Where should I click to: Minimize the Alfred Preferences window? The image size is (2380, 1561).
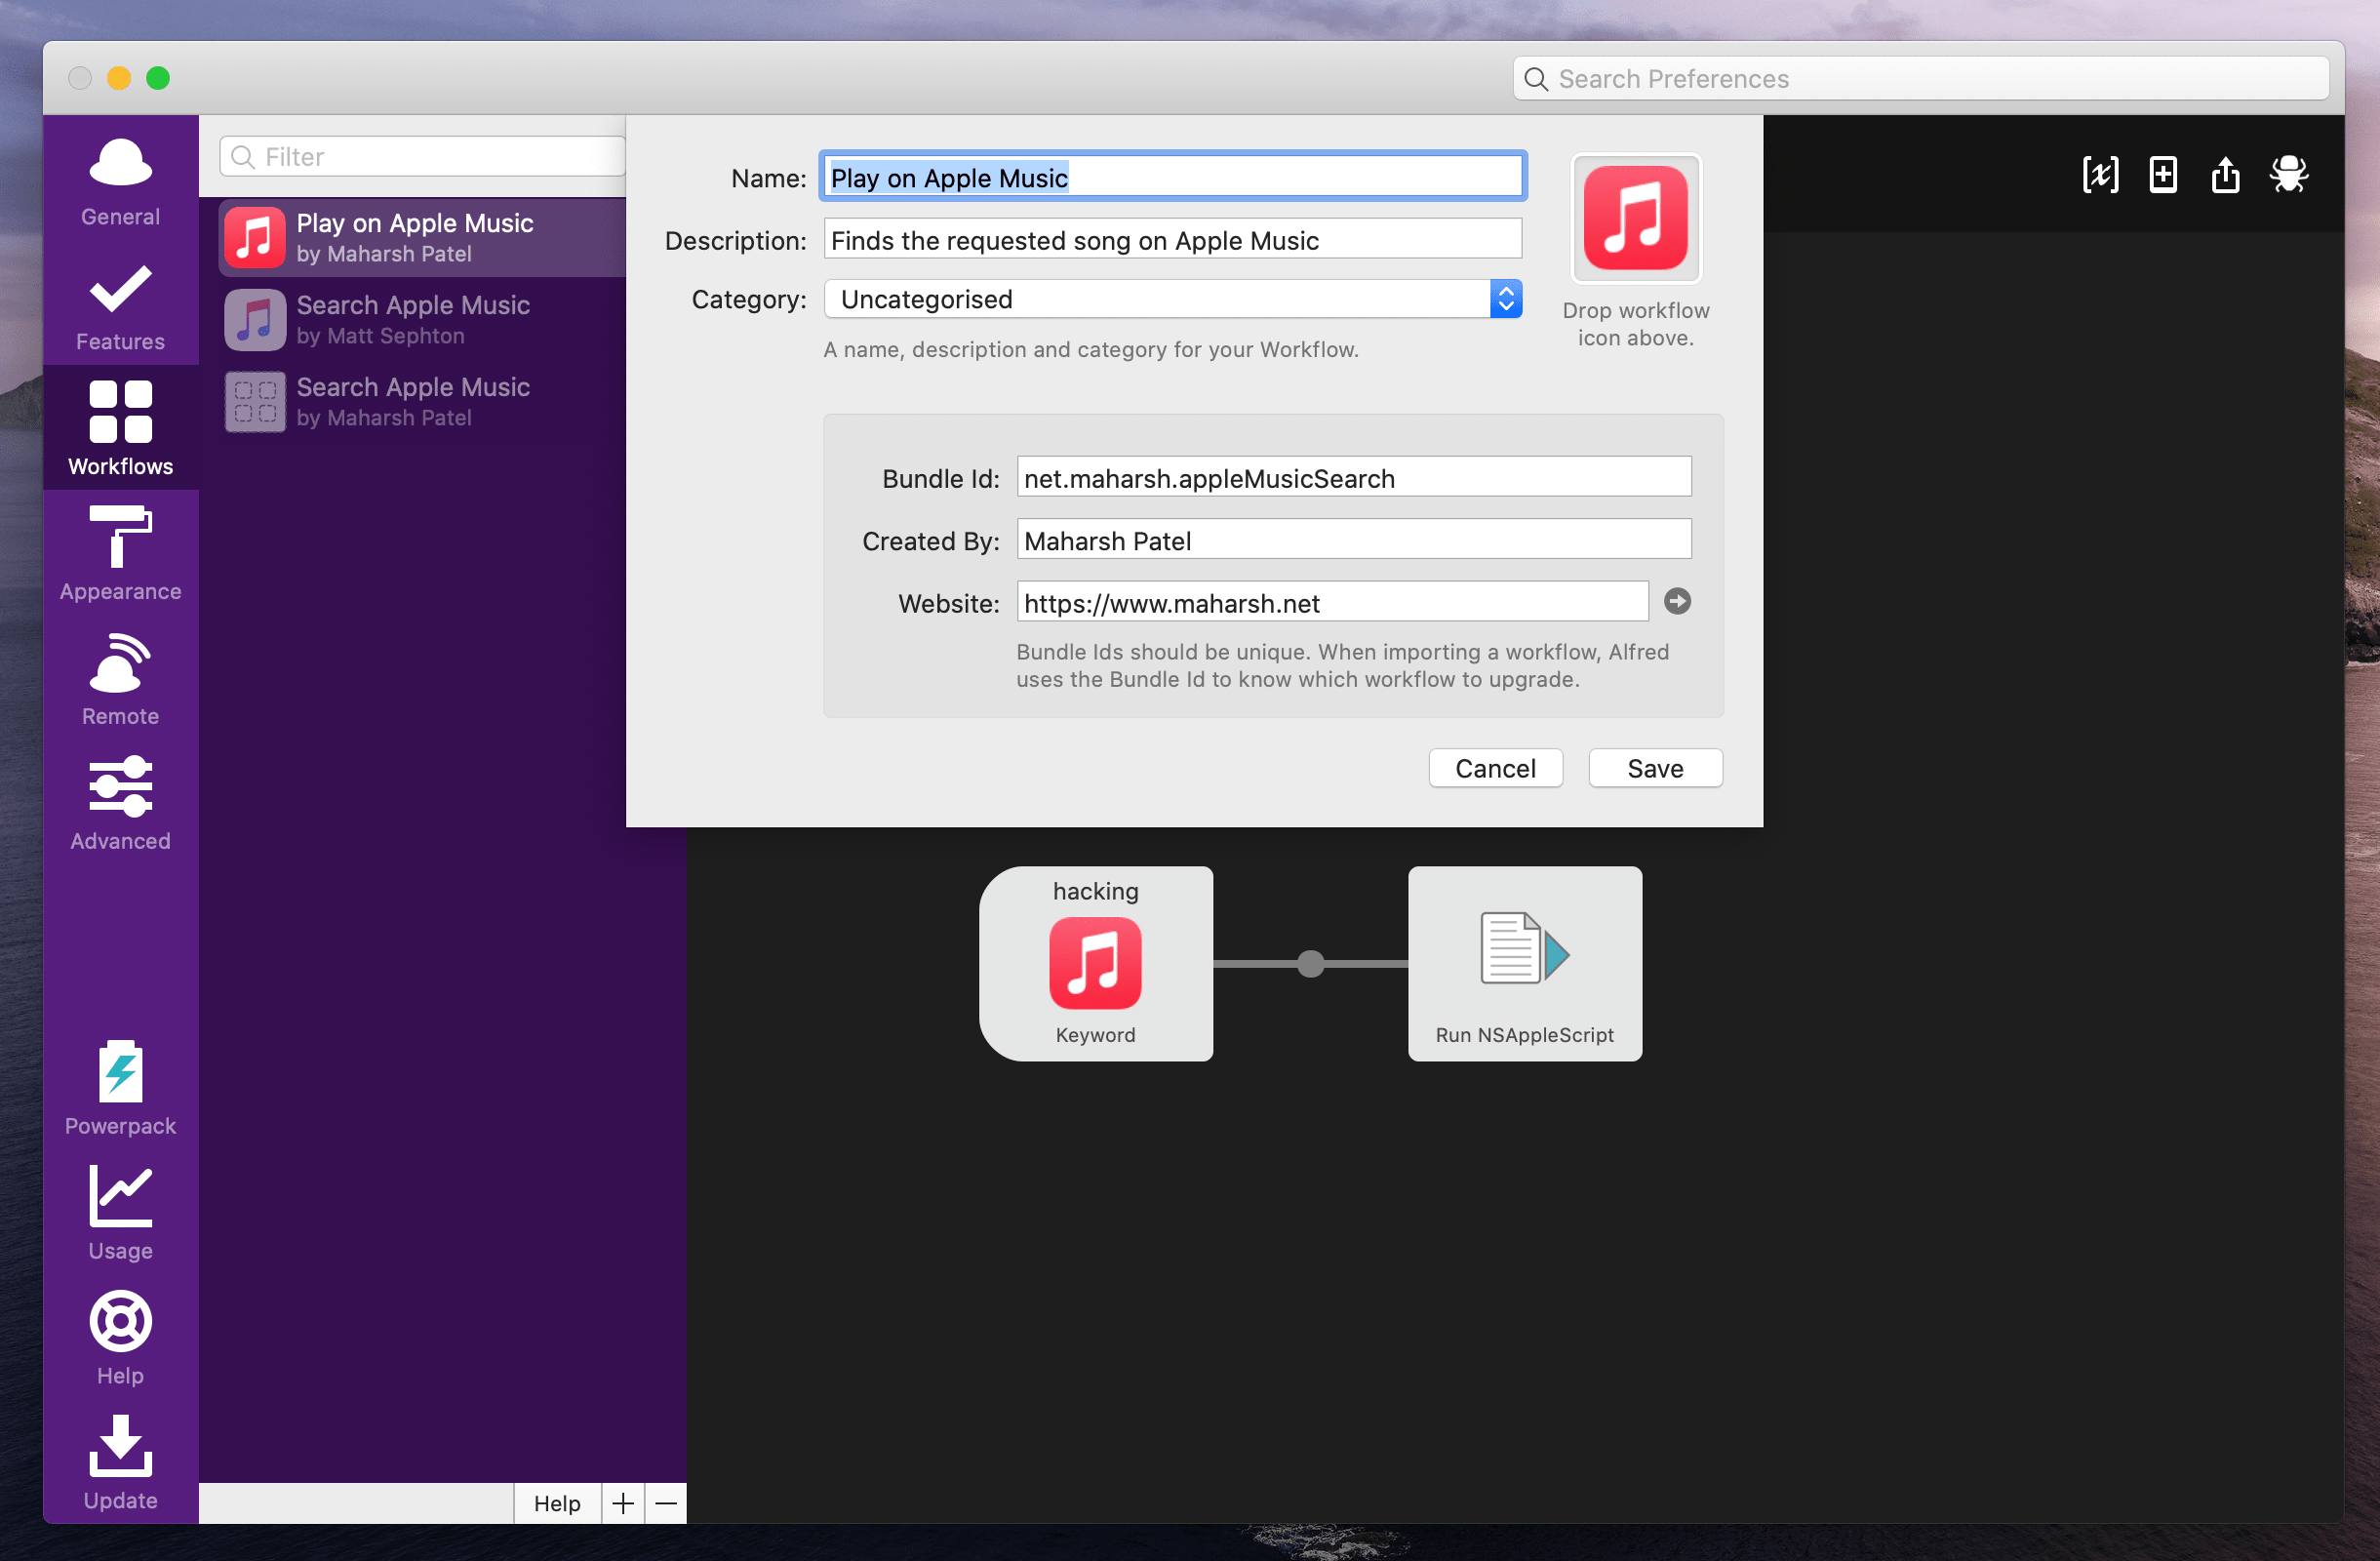[119, 78]
